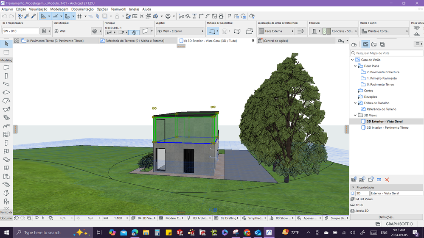Click the Project Map navigator icon
Screen dimensions: 424x238
[354, 44]
